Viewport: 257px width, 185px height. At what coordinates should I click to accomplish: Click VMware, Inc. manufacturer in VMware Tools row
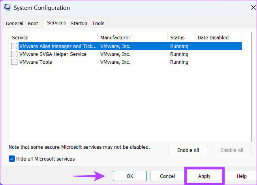(115, 62)
